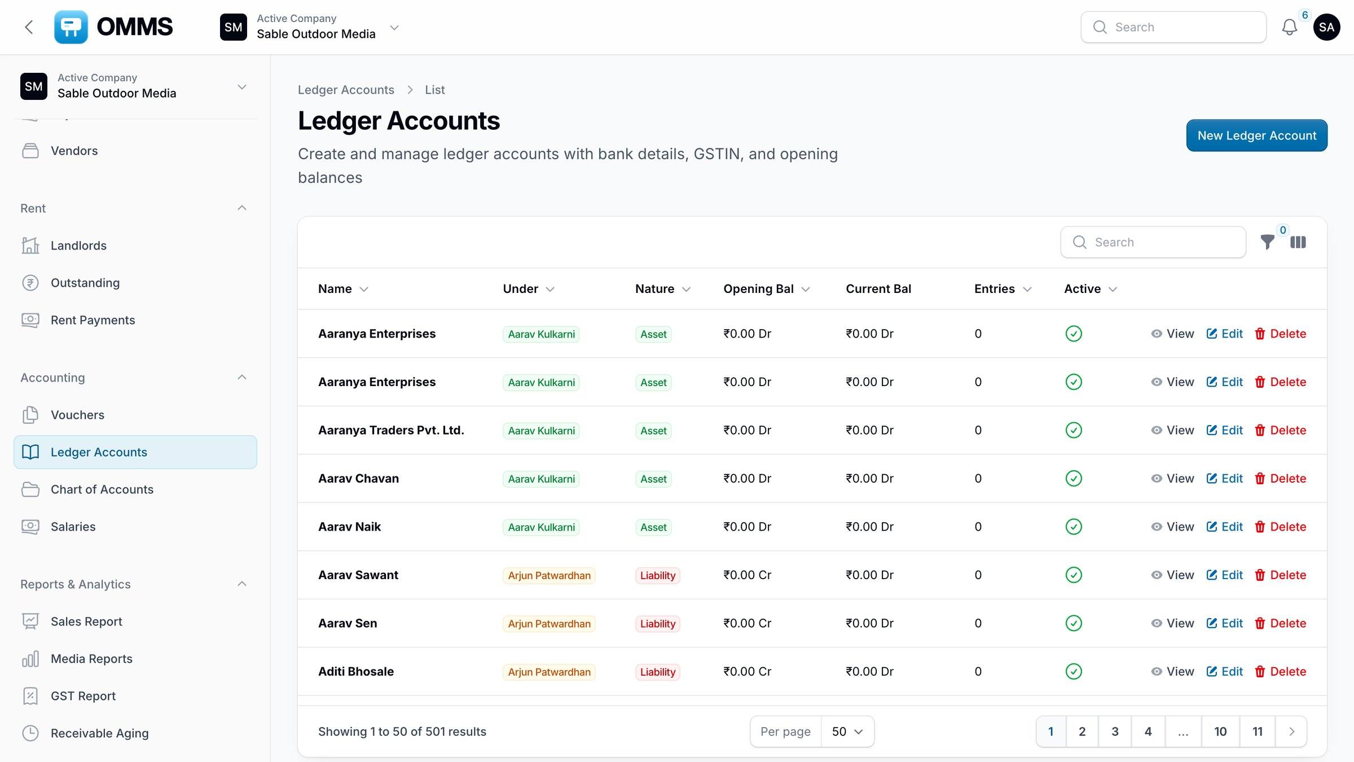View the Aarav Sawant ledger
This screenshot has width=1354, height=762.
[1172, 575]
